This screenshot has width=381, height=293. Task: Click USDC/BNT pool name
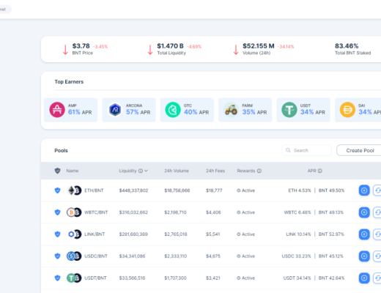(96, 256)
